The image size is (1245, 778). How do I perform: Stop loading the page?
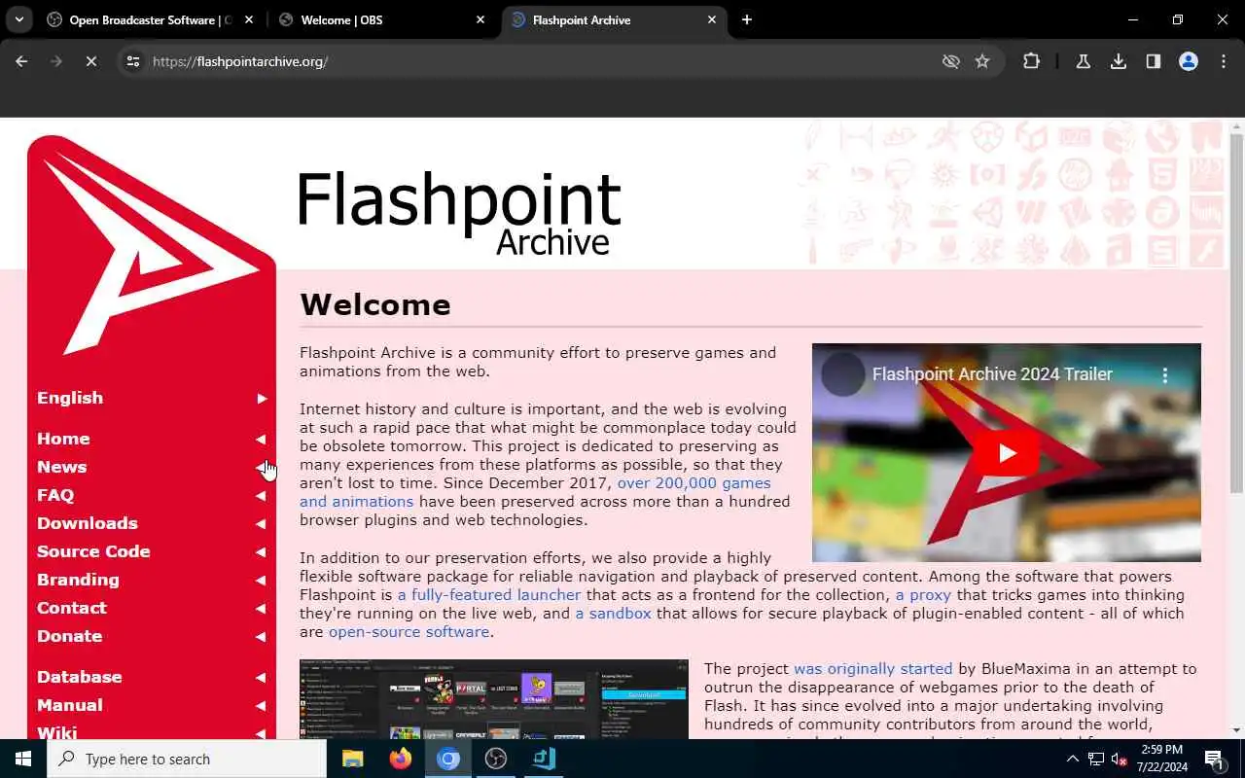click(x=90, y=61)
